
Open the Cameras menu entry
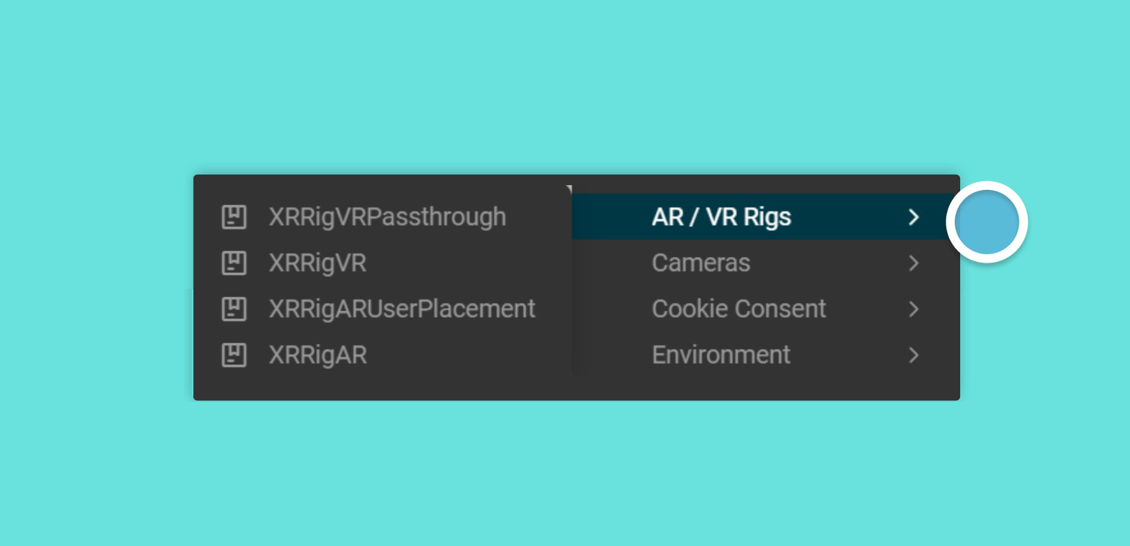pos(766,263)
